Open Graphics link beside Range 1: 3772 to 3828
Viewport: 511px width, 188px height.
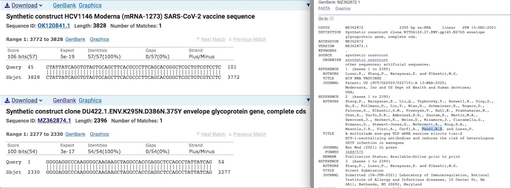pos(99,39)
